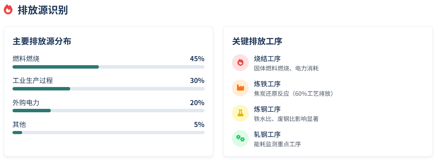
Task: Click the 关键排放工序 card heading
Action: 257,41
